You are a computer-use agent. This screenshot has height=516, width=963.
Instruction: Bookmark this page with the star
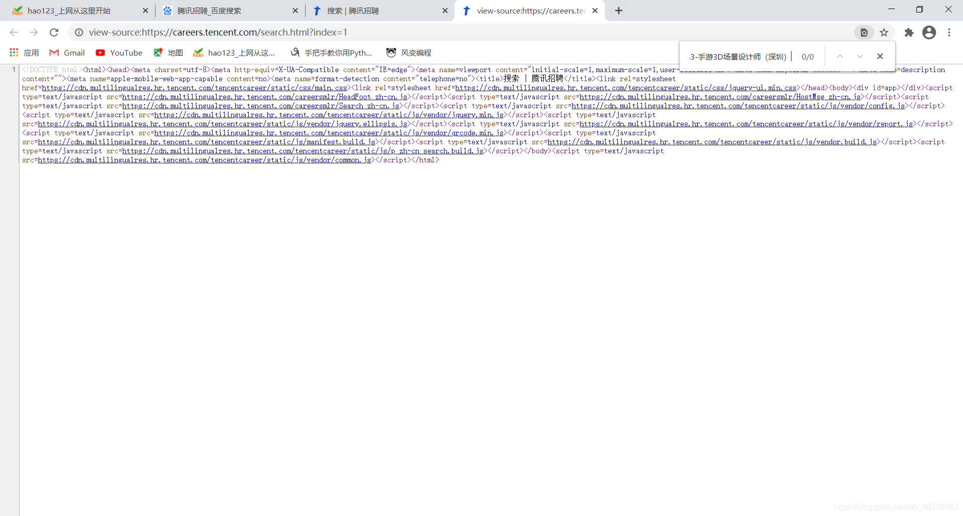(x=884, y=33)
